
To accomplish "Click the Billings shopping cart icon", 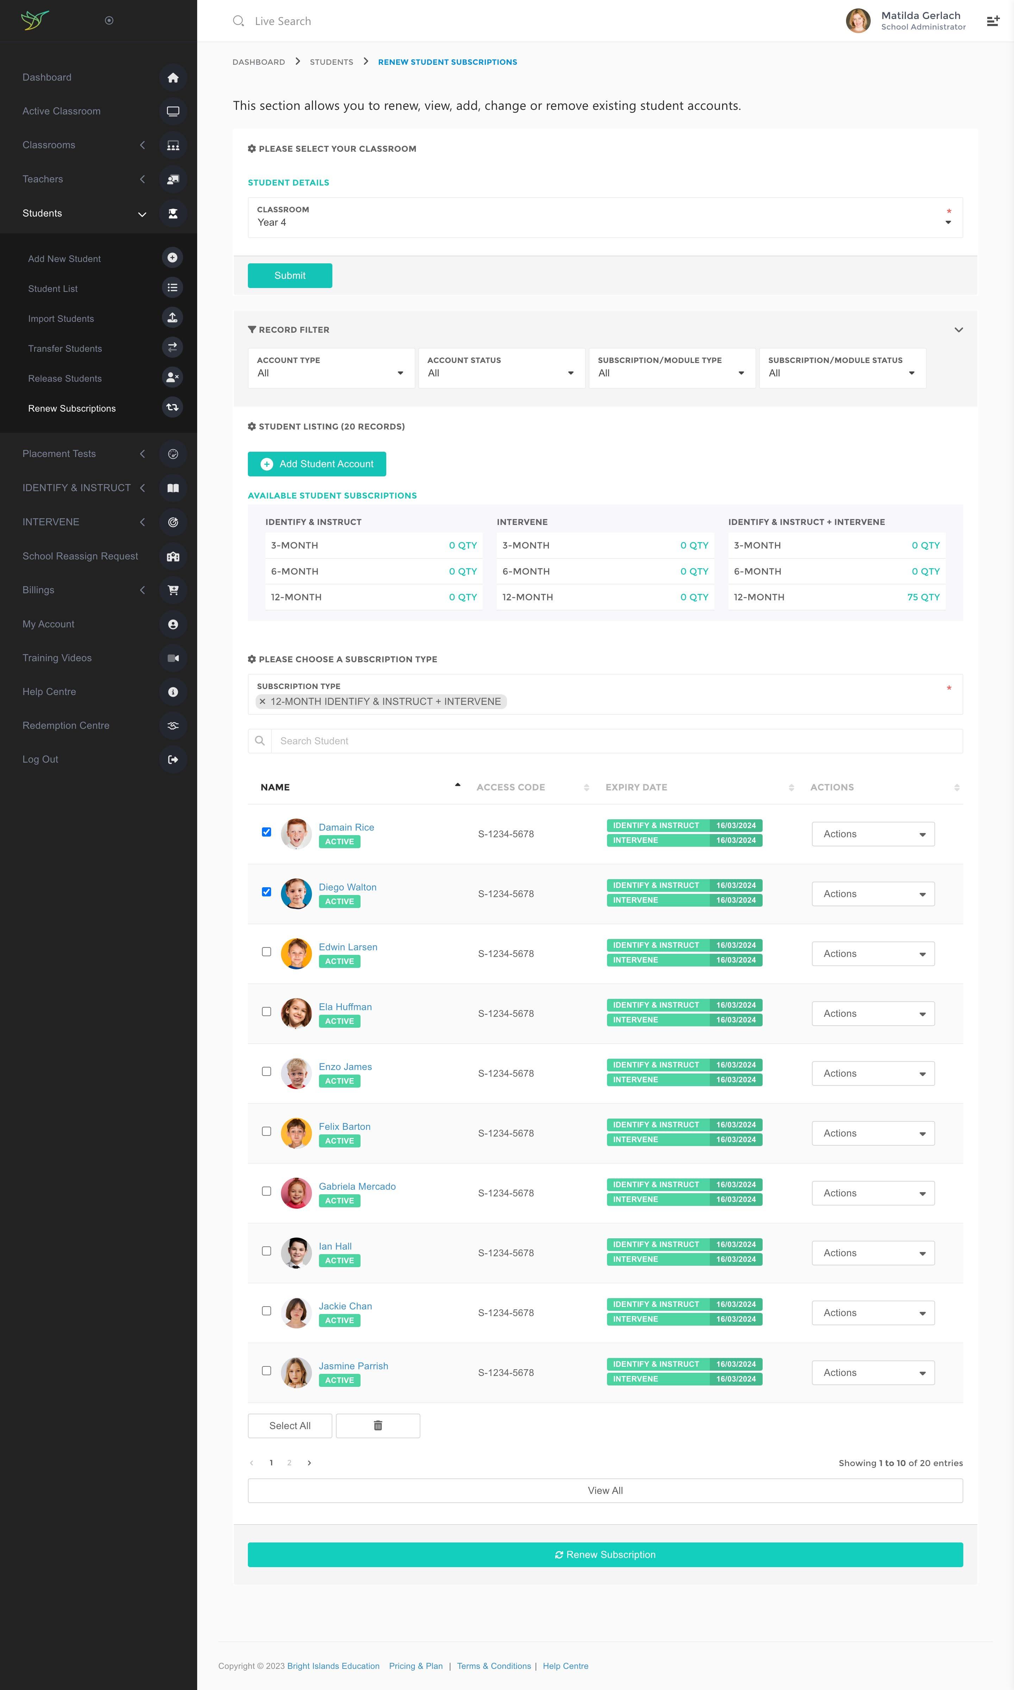I will [x=173, y=590].
